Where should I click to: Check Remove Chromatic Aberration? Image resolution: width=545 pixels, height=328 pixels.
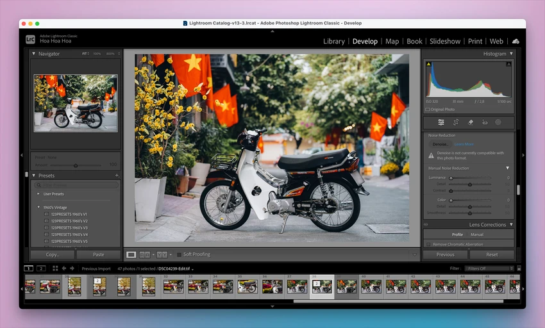(428, 244)
